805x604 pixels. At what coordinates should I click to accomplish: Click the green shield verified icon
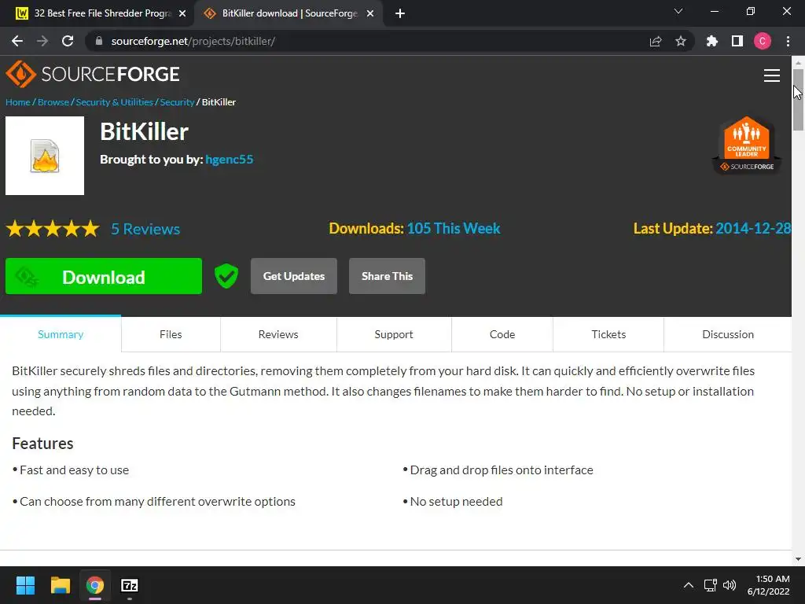coord(226,276)
